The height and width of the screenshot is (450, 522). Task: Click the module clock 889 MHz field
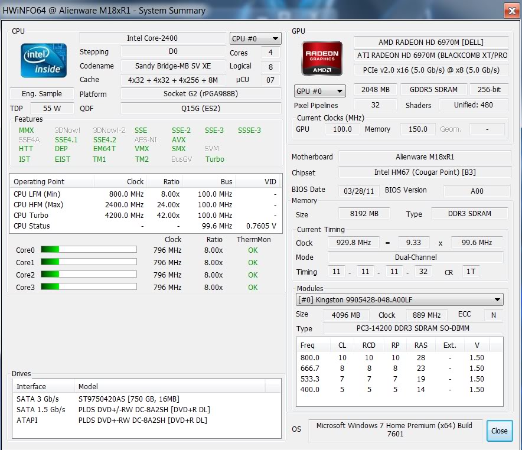(x=426, y=315)
